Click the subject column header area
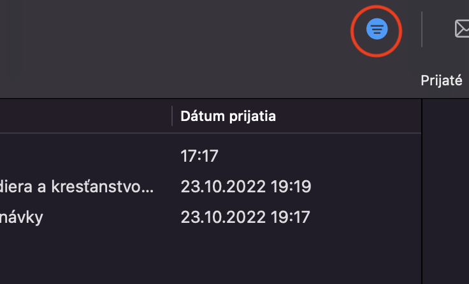Viewport: 469px width, 284px height. 83,117
